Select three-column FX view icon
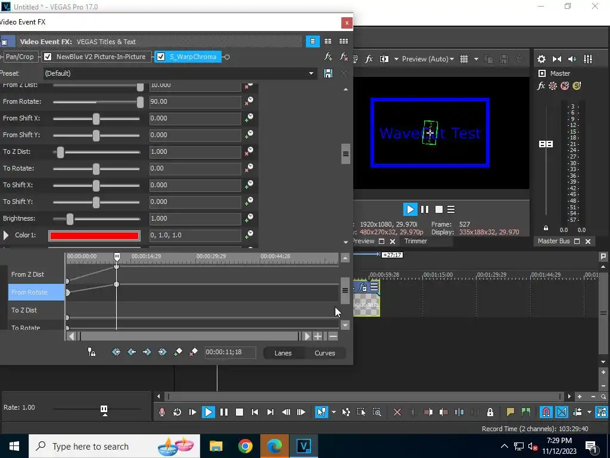The width and height of the screenshot is (610, 458). click(344, 41)
